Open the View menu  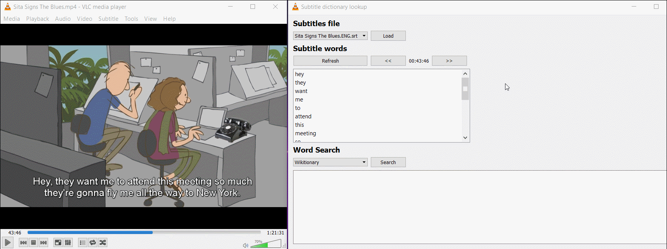pos(150,19)
